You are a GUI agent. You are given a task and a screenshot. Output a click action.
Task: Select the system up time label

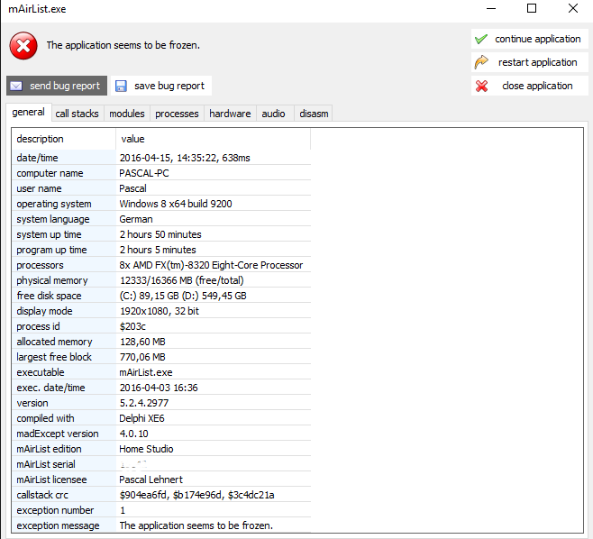pos(49,234)
